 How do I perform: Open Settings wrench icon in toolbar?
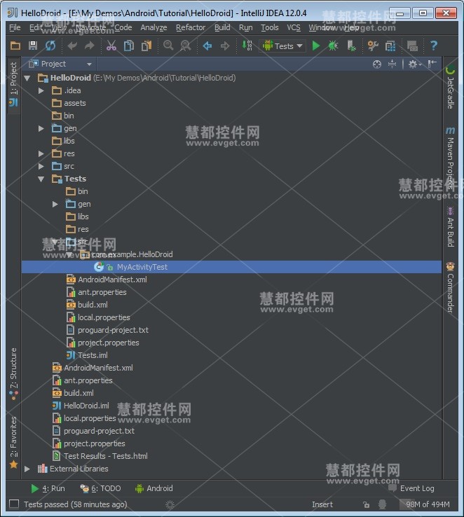point(373,46)
